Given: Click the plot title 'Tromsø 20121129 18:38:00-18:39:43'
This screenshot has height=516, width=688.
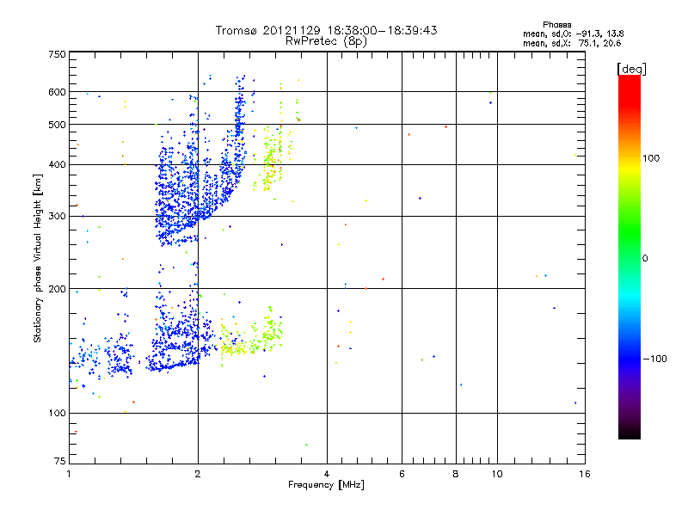Looking at the screenshot, I should (326, 30).
